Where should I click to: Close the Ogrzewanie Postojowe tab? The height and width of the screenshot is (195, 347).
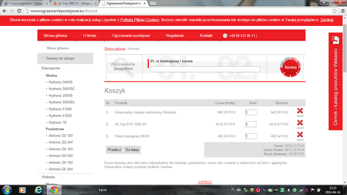coord(144,3)
